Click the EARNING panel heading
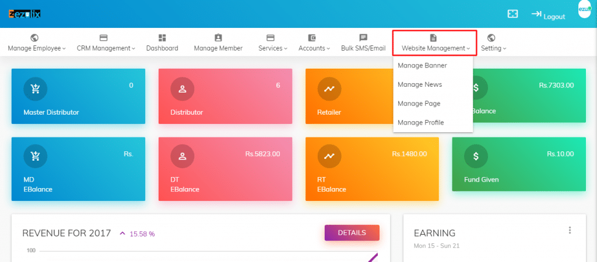The image size is (597, 262). 434,233
